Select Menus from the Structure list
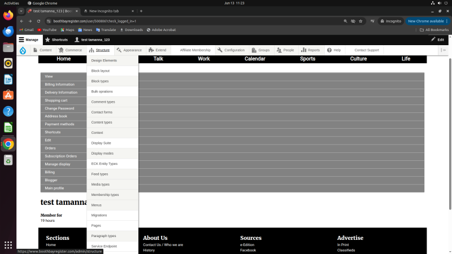452x254 pixels. tap(97, 205)
